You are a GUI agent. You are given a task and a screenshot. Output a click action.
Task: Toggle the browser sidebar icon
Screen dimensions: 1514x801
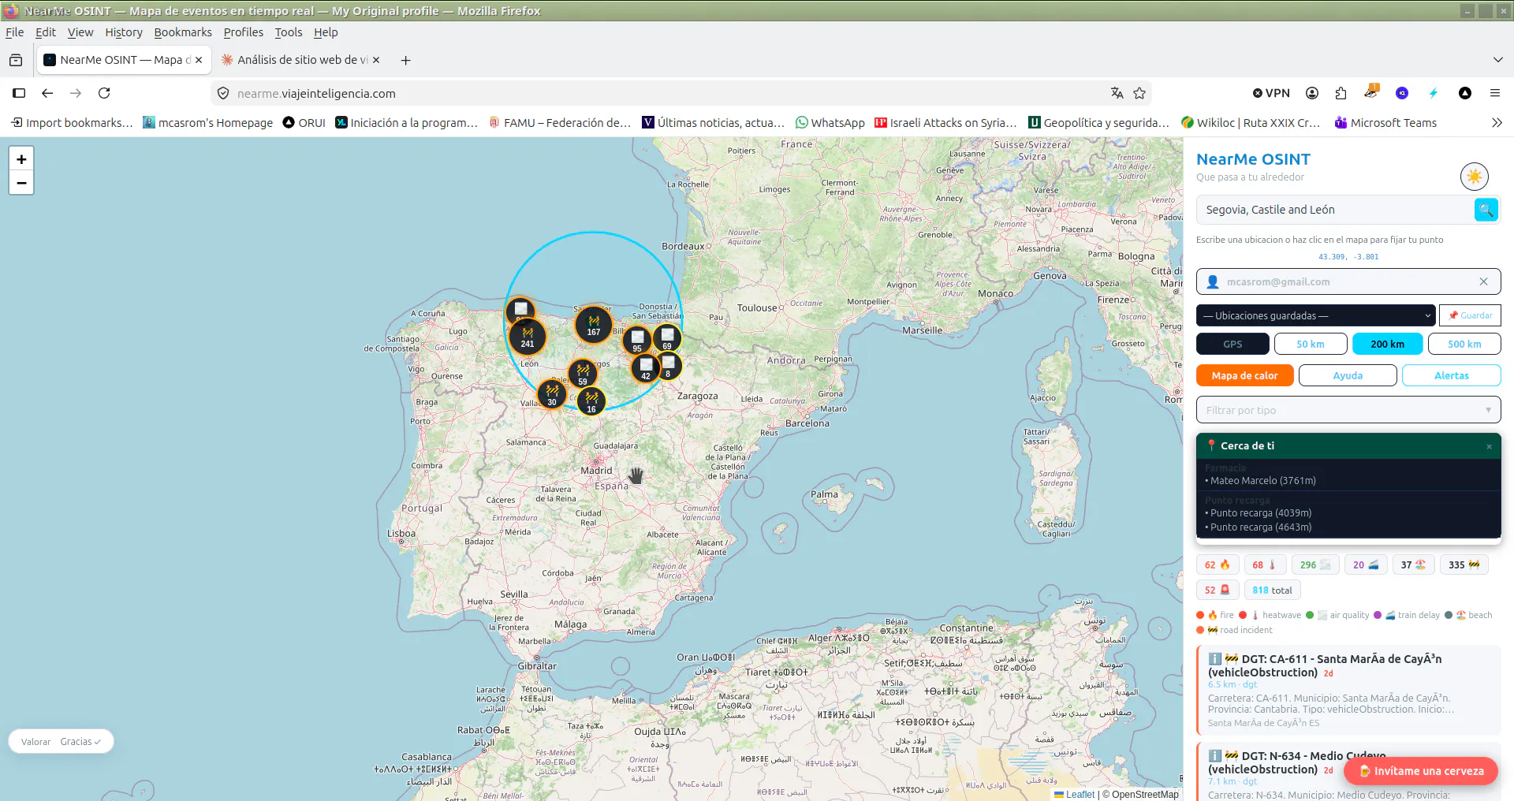pyautogui.click(x=19, y=93)
